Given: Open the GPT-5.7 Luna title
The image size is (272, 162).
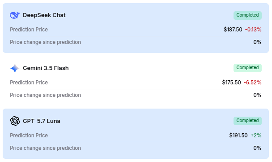Looking at the screenshot, I should coord(42,121).
